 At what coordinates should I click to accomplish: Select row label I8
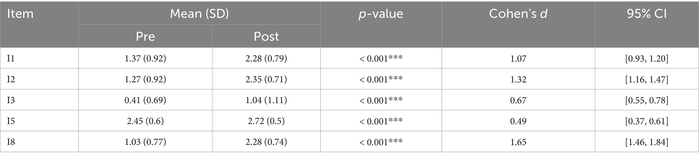click(x=11, y=142)
